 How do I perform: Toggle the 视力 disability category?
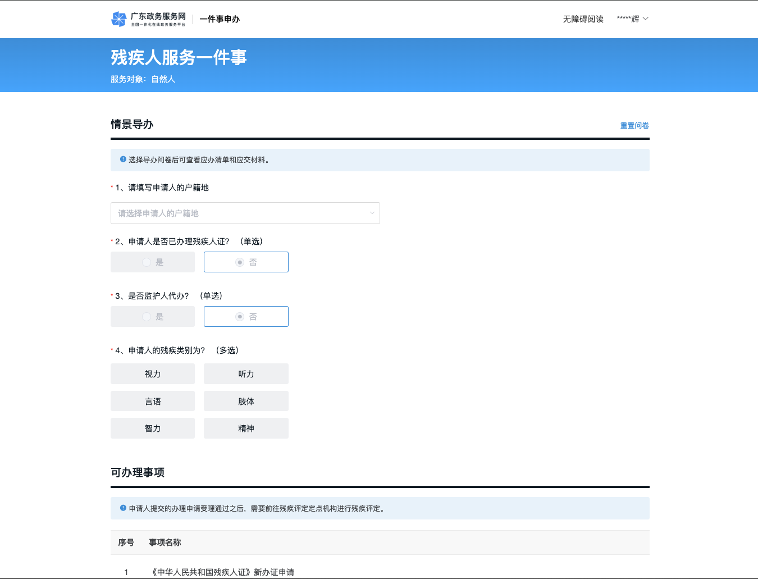(153, 374)
